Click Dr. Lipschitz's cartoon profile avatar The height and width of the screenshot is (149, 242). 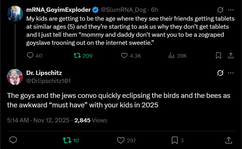coord(15,77)
